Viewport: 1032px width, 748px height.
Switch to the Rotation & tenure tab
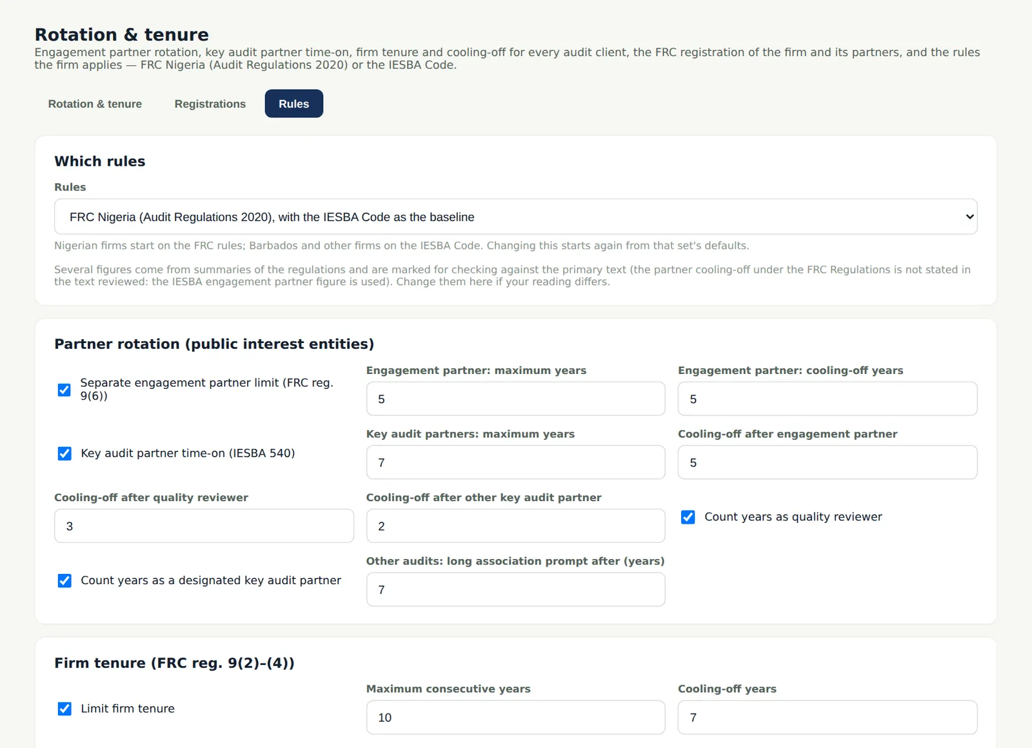[95, 104]
